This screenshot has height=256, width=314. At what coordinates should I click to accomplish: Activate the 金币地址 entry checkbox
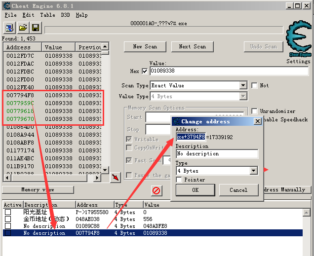click(x=8, y=219)
